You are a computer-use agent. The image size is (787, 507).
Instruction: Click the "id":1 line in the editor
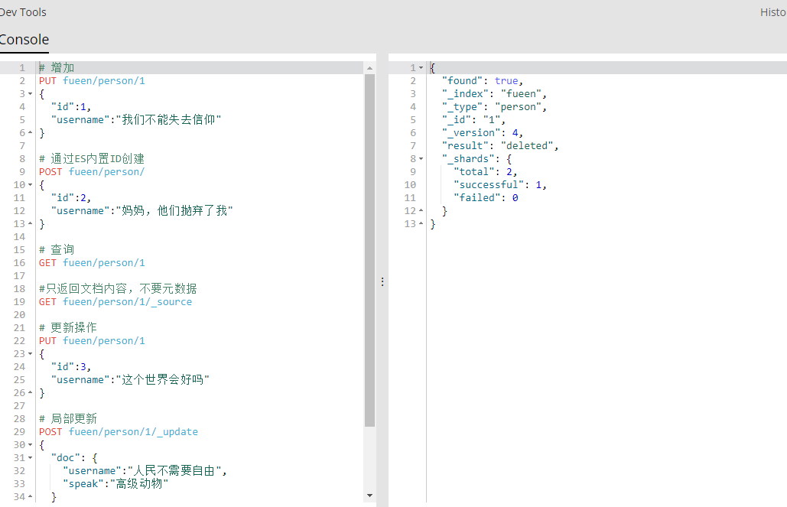[x=71, y=107]
